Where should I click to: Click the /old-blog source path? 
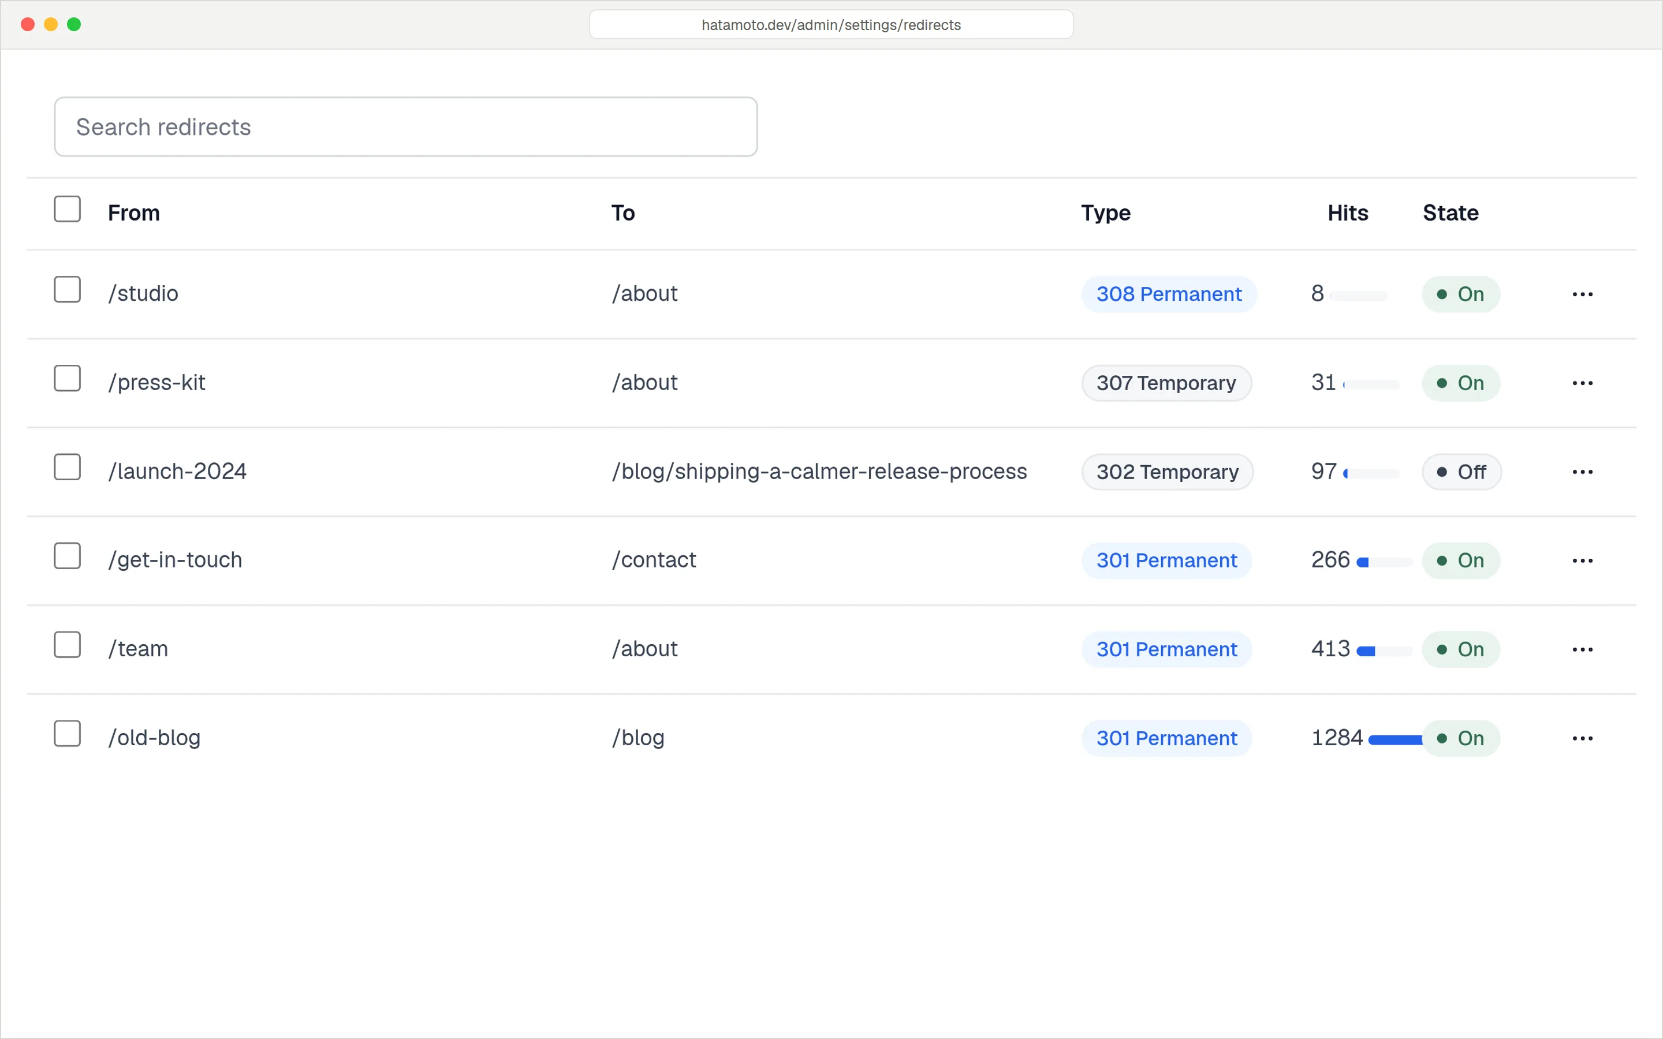click(x=155, y=738)
